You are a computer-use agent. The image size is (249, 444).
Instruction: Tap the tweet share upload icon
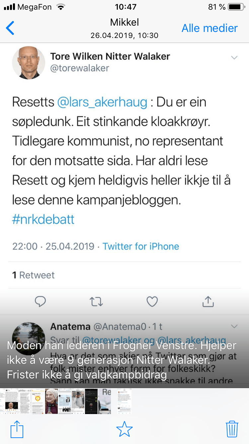click(x=208, y=302)
